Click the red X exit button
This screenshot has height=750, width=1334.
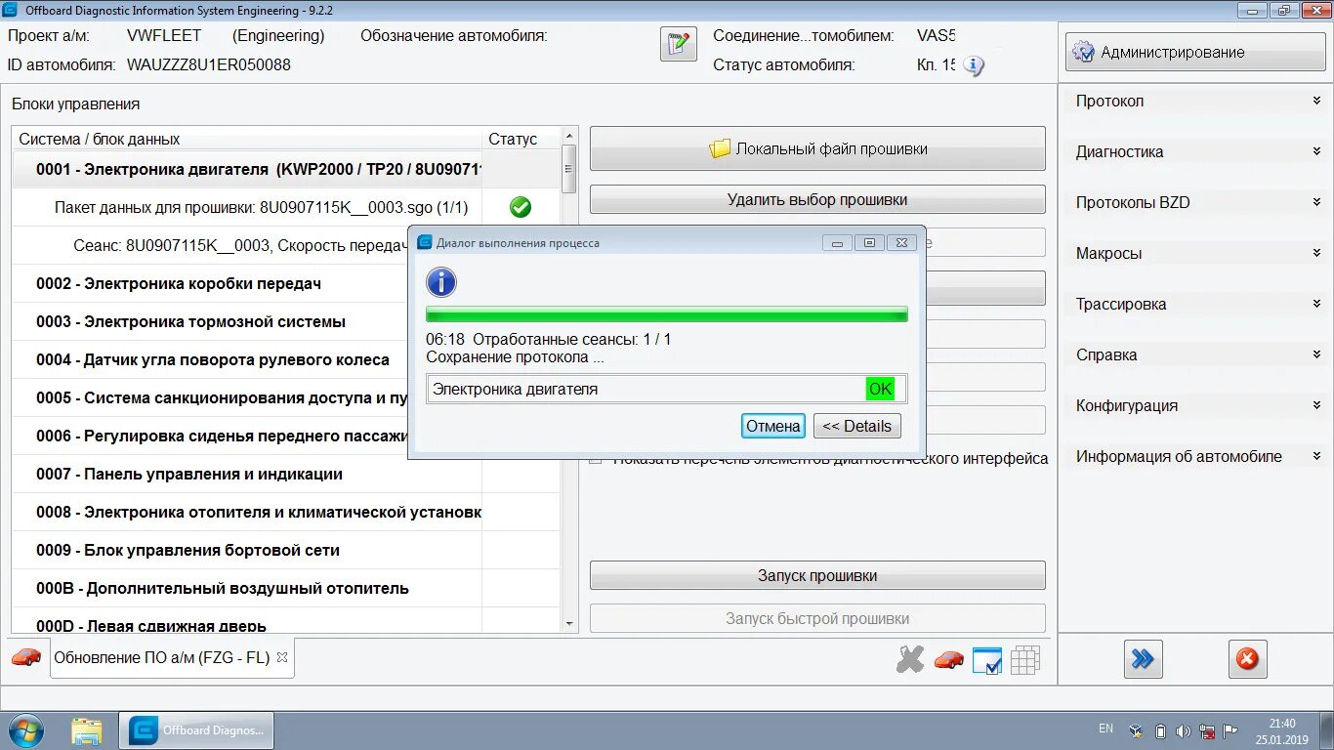(1247, 659)
